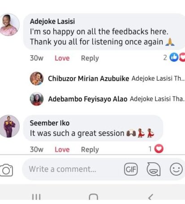The image size is (185, 204).
Task: Open the sticker picker icon
Action: coord(154,169)
